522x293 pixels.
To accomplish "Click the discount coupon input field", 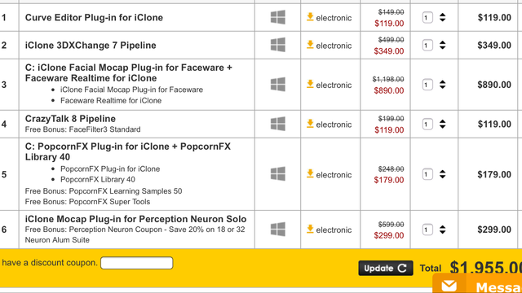I will pos(137,263).
